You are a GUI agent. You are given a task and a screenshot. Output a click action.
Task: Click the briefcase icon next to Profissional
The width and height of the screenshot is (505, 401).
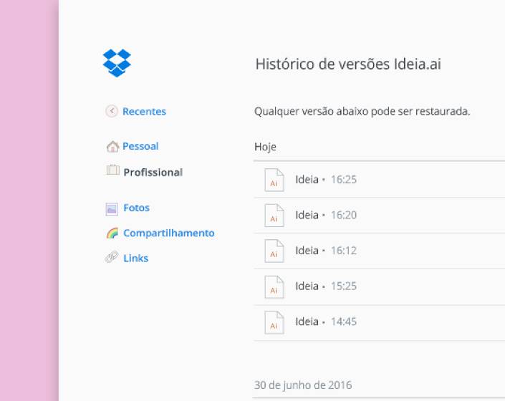(112, 170)
